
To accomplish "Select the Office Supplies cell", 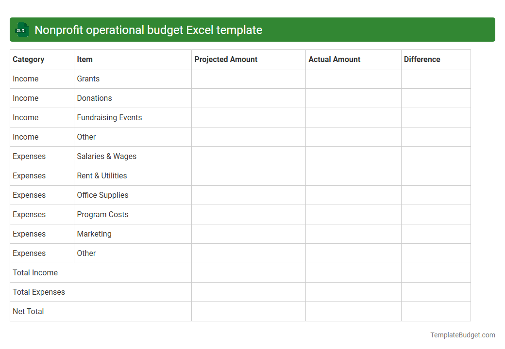I will (x=102, y=195).
